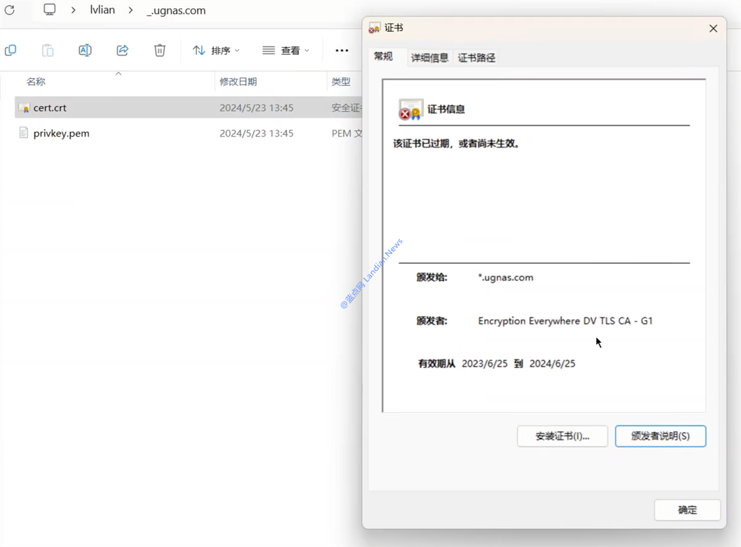
Task: Switch to the 常规 tab
Action: [x=383, y=57]
